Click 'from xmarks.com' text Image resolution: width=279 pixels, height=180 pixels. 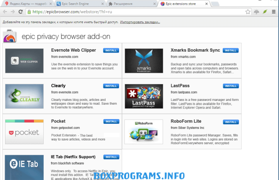click(x=183, y=57)
